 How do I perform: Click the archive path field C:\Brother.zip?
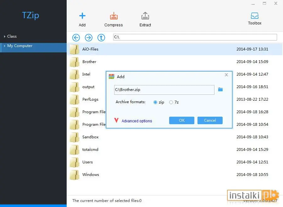point(164,90)
